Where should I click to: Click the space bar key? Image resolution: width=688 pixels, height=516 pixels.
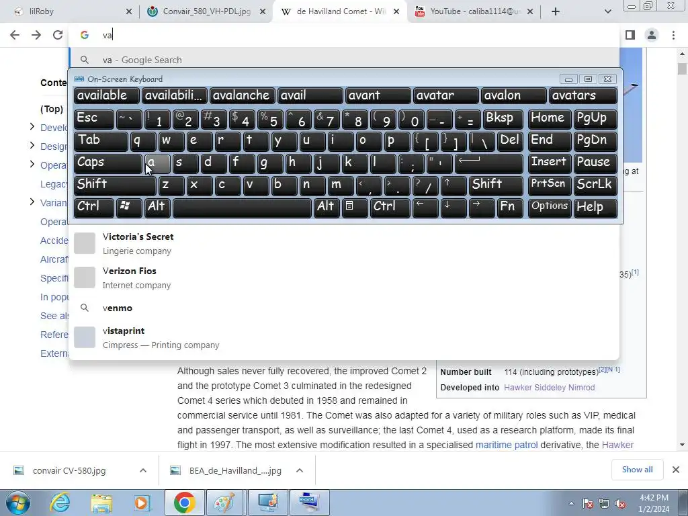click(x=242, y=208)
